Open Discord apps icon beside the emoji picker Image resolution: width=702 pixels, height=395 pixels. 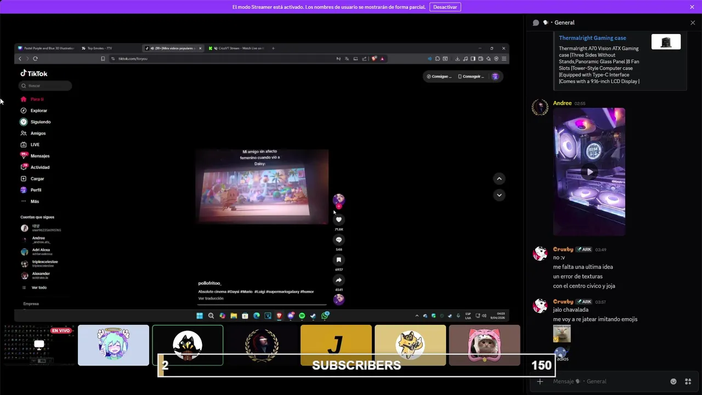coord(688,381)
